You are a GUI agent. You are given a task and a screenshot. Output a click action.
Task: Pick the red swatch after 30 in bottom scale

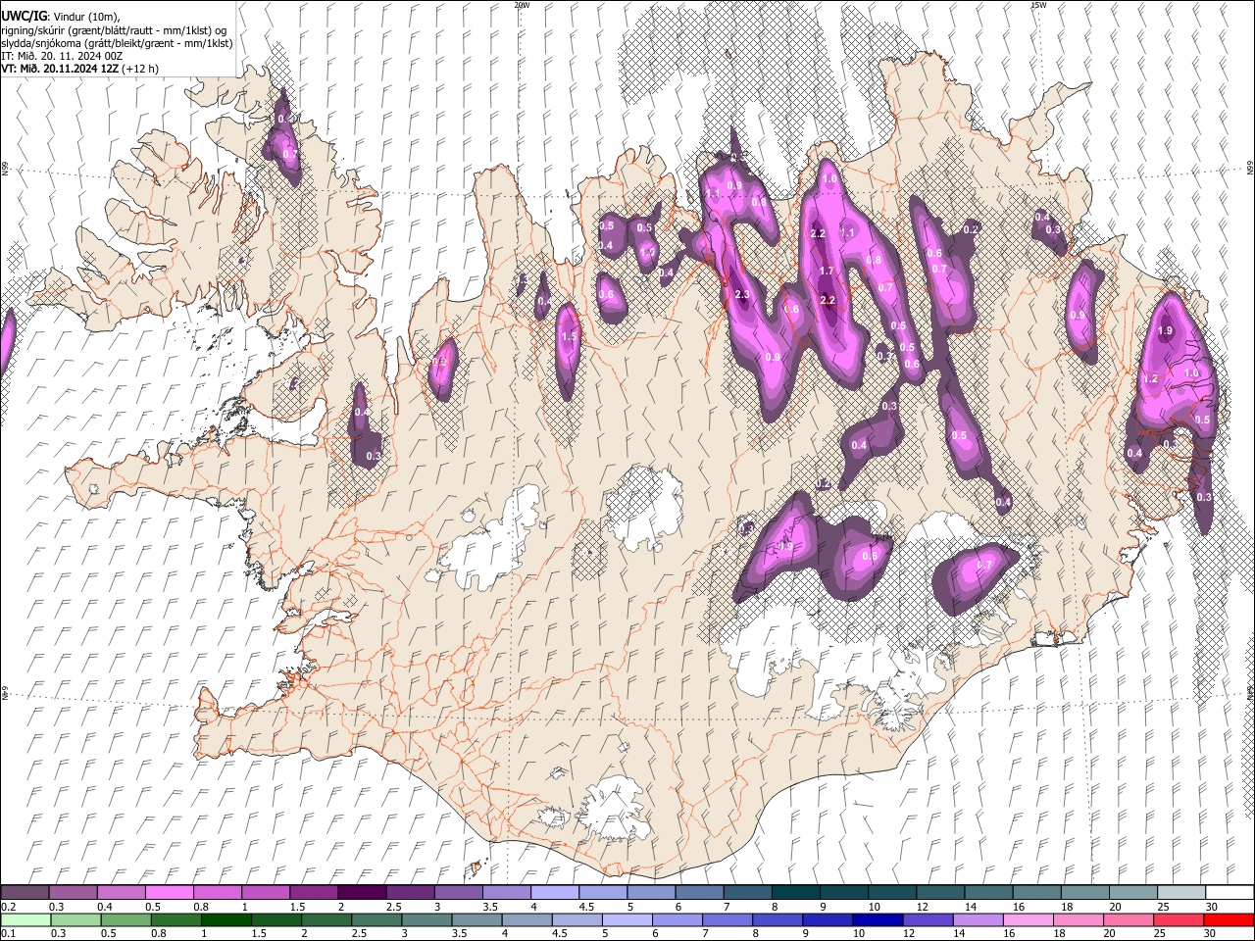tap(1230, 919)
